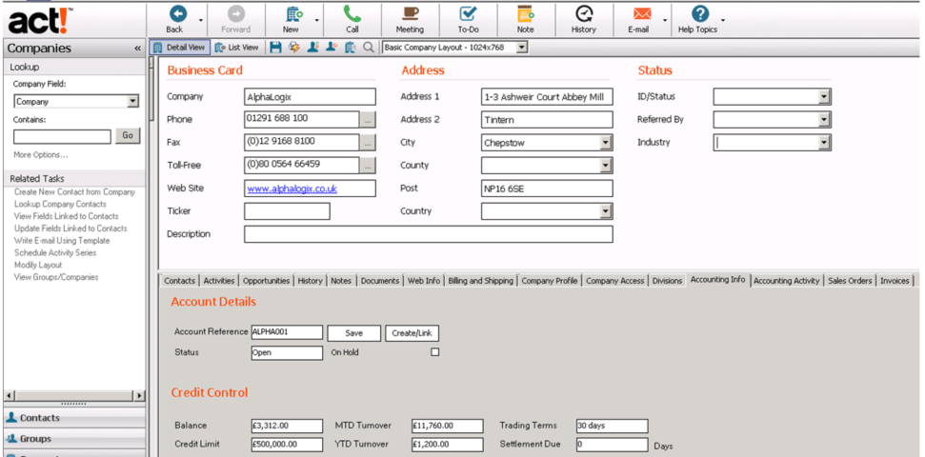Click the Back navigation arrow
The height and width of the screenshot is (457, 925).
pyautogui.click(x=177, y=13)
